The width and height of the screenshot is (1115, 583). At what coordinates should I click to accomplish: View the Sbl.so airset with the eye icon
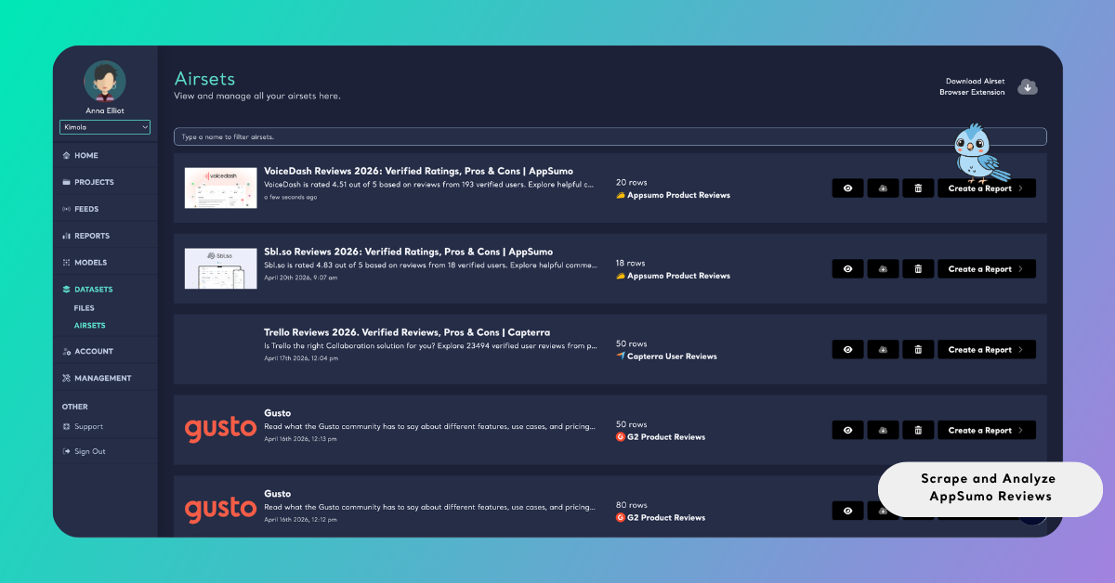point(847,269)
